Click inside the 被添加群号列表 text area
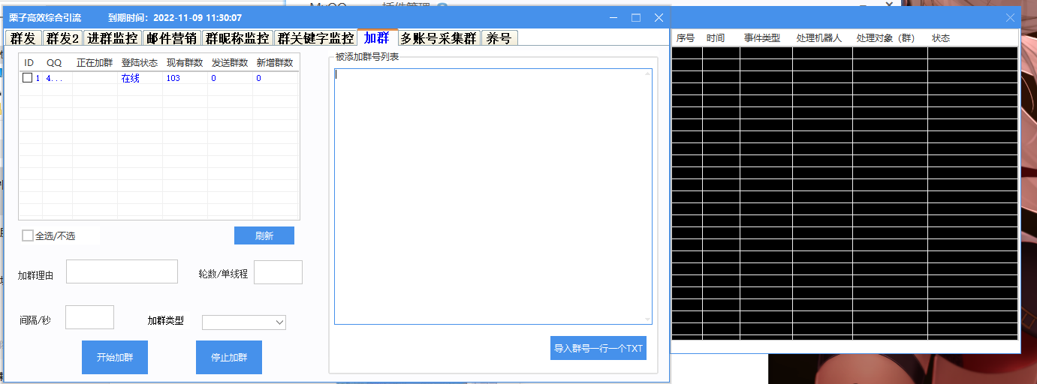1037x384 pixels. coord(493,196)
